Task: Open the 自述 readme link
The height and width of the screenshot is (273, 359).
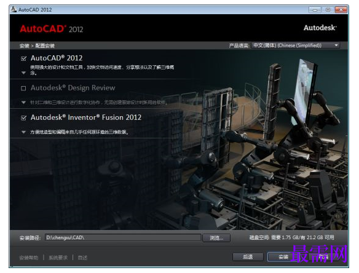Action: pyautogui.click(x=82, y=258)
